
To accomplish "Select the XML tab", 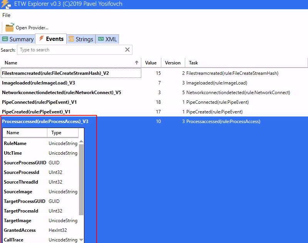I will (107, 39).
